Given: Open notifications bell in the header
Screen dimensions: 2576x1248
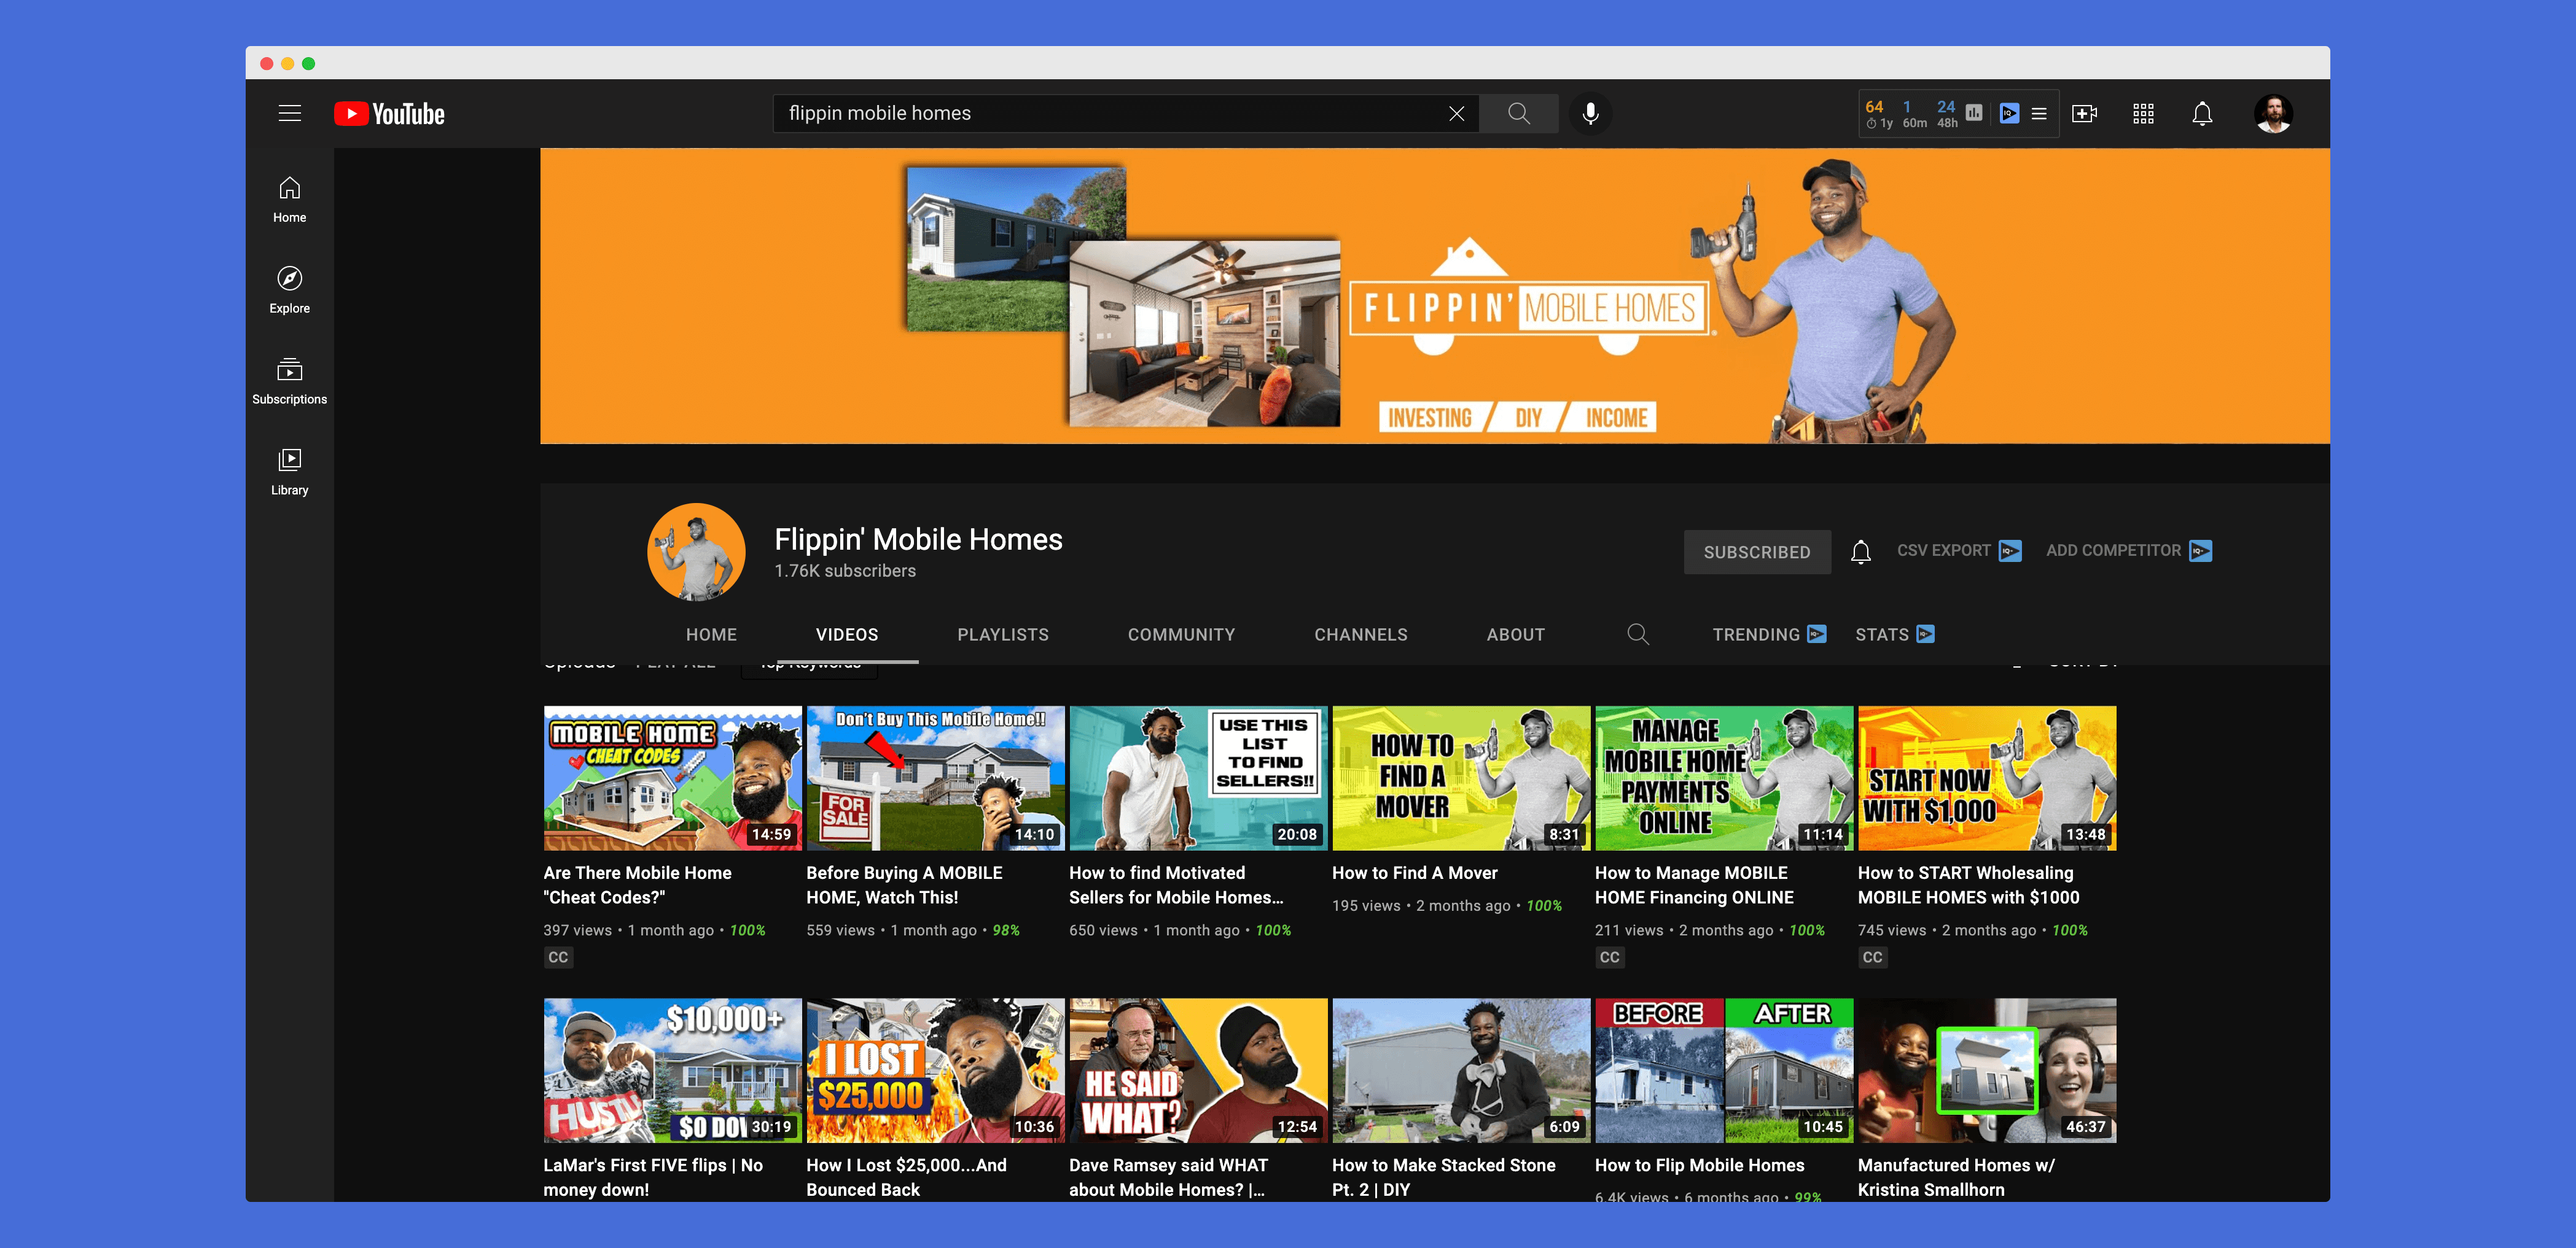Looking at the screenshot, I should 2202,113.
